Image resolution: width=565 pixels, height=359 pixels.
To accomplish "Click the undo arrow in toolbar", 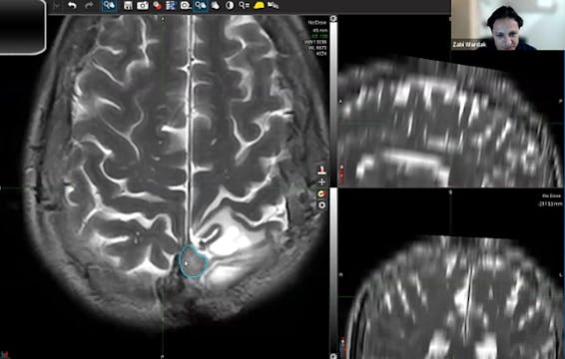I will (x=72, y=5).
